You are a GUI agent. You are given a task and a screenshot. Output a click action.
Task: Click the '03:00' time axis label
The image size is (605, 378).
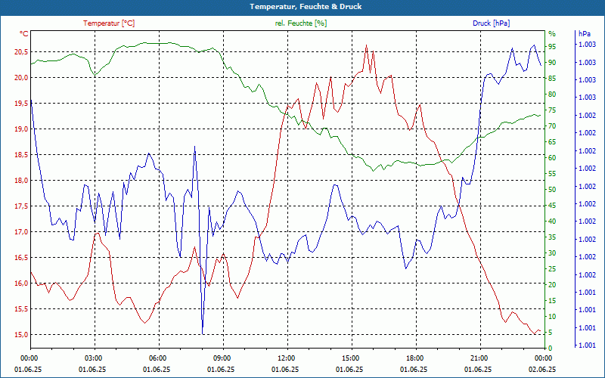92,358
